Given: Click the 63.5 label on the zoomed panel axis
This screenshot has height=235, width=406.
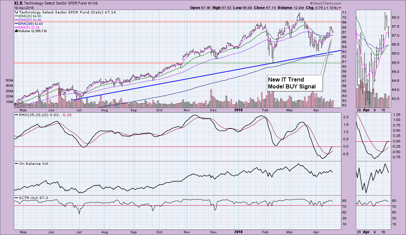Looking at the screenshot, I should tap(395, 98).
